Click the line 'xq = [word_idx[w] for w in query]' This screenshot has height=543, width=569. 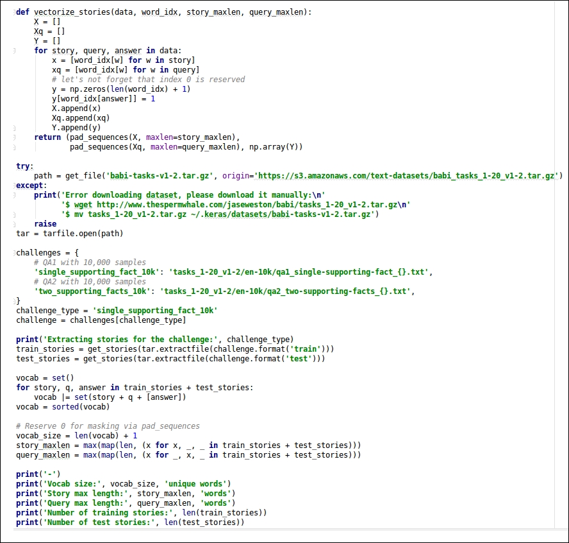click(x=126, y=70)
